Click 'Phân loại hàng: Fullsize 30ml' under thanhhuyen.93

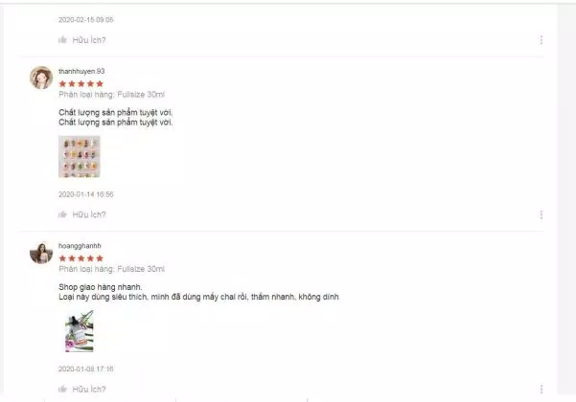pyautogui.click(x=112, y=95)
